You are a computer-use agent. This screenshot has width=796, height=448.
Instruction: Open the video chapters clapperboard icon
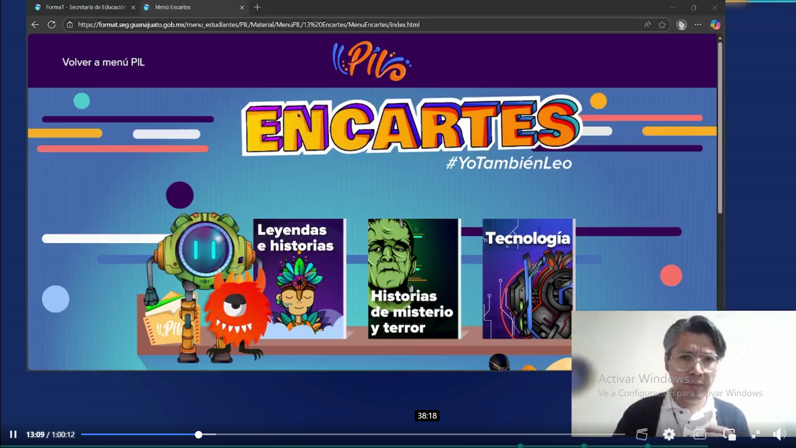641,434
